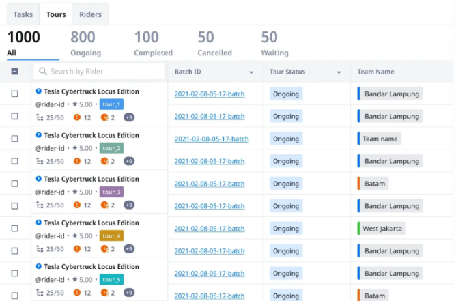Click the search magnifier icon
458x301 pixels.
coord(42,72)
